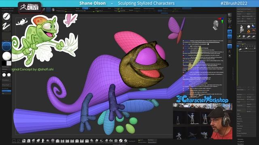Viewport: 259px width, 145px height.
Task: Select the snake-hook curved brush icon, bottom shelf
Action: pos(102,141)
